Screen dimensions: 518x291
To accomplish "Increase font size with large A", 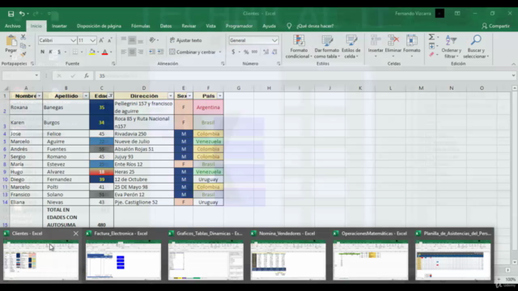I will point(101,40).
